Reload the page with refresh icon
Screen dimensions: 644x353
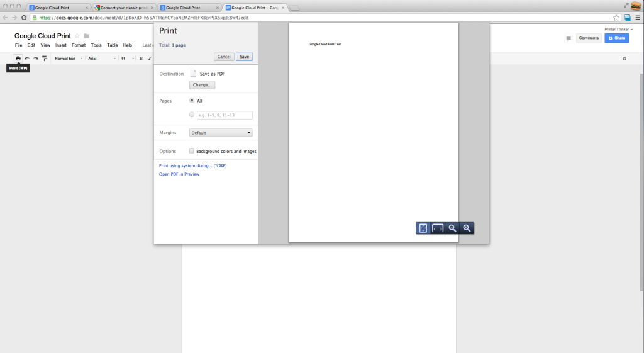coord(24,18)
